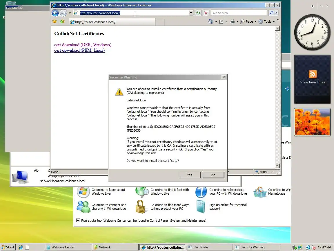334x251 pixels.
Task: Expand the address bar URL dropdown
Action: click(x=191, y=13)
